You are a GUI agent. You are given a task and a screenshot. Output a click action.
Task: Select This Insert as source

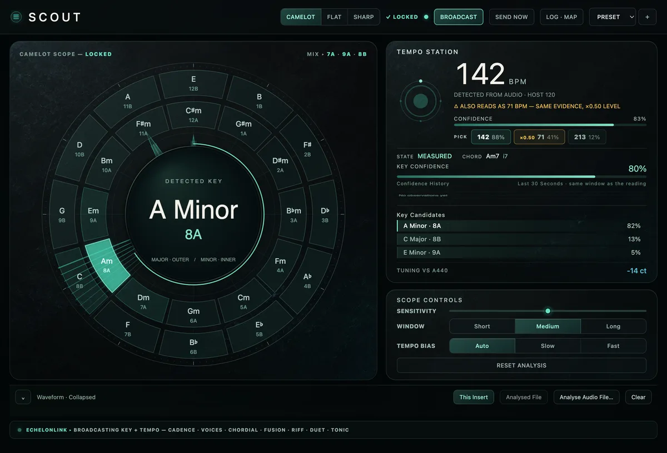coord(474,397)
